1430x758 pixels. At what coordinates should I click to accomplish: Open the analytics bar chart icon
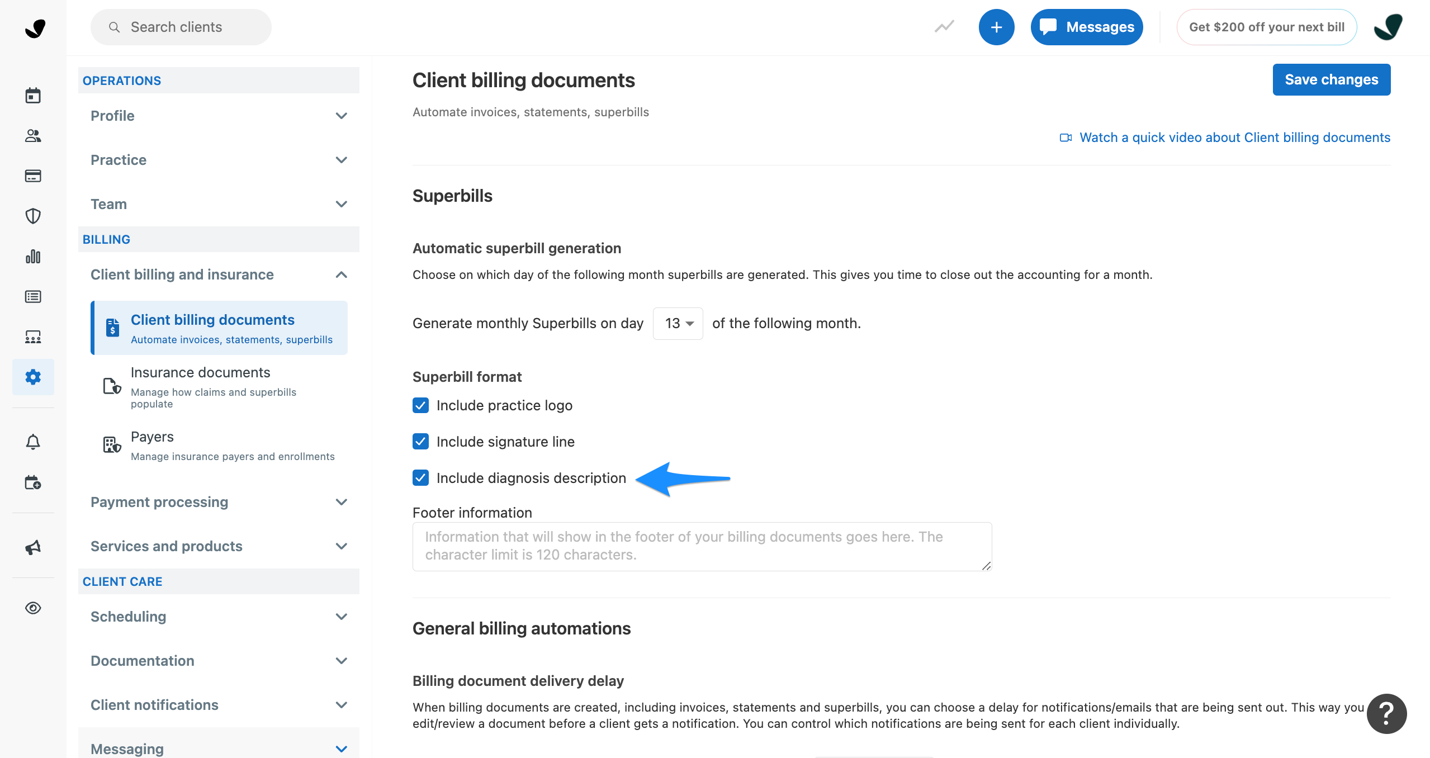[33, 257]
